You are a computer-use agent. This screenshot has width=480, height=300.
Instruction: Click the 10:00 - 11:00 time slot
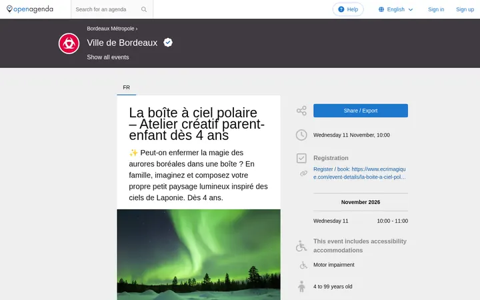[x=392, y=221]
